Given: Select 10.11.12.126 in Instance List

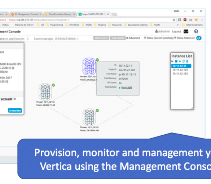Looking at the screenshot, I should pyautogui.click(x=180, y=70).
